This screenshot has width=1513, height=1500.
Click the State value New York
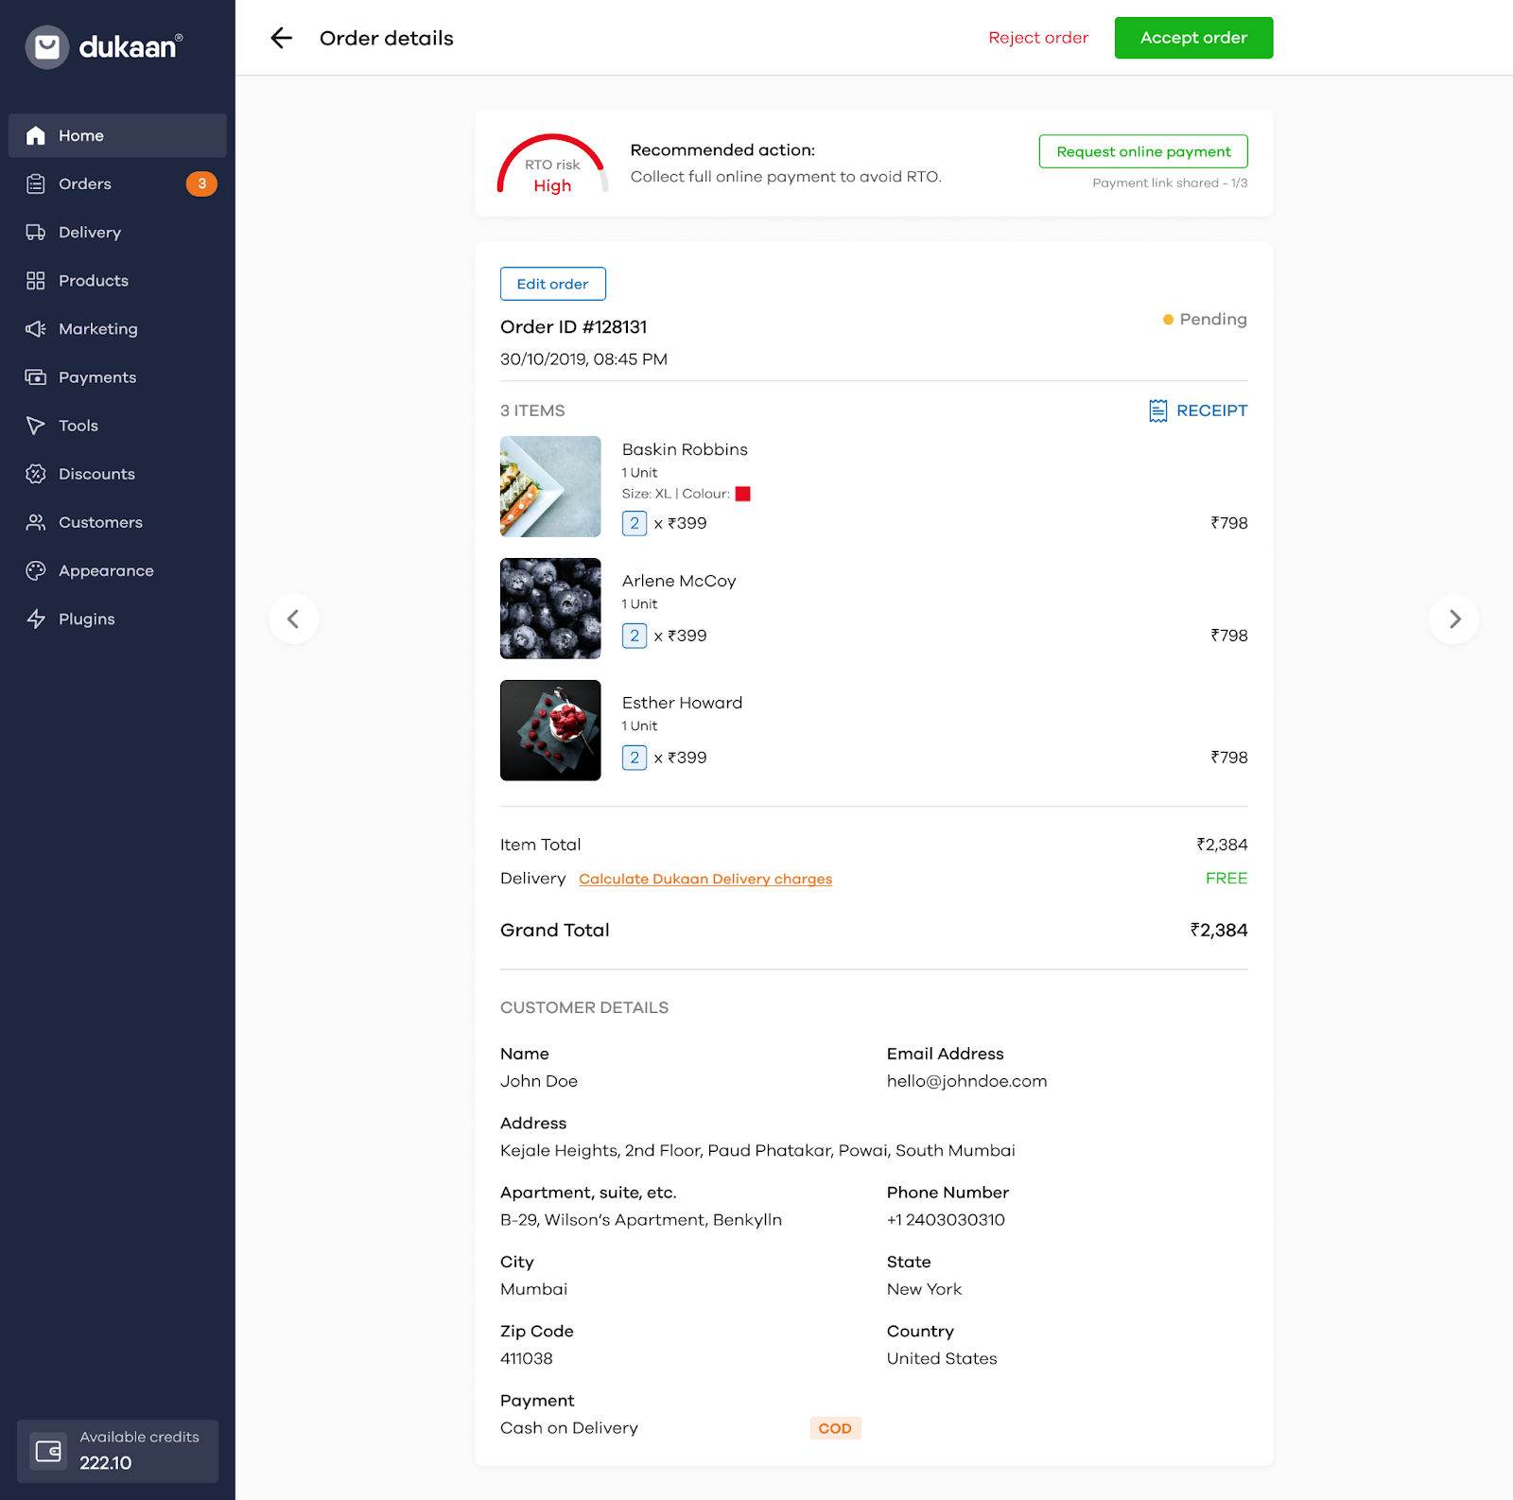(x=924, y=1289)
